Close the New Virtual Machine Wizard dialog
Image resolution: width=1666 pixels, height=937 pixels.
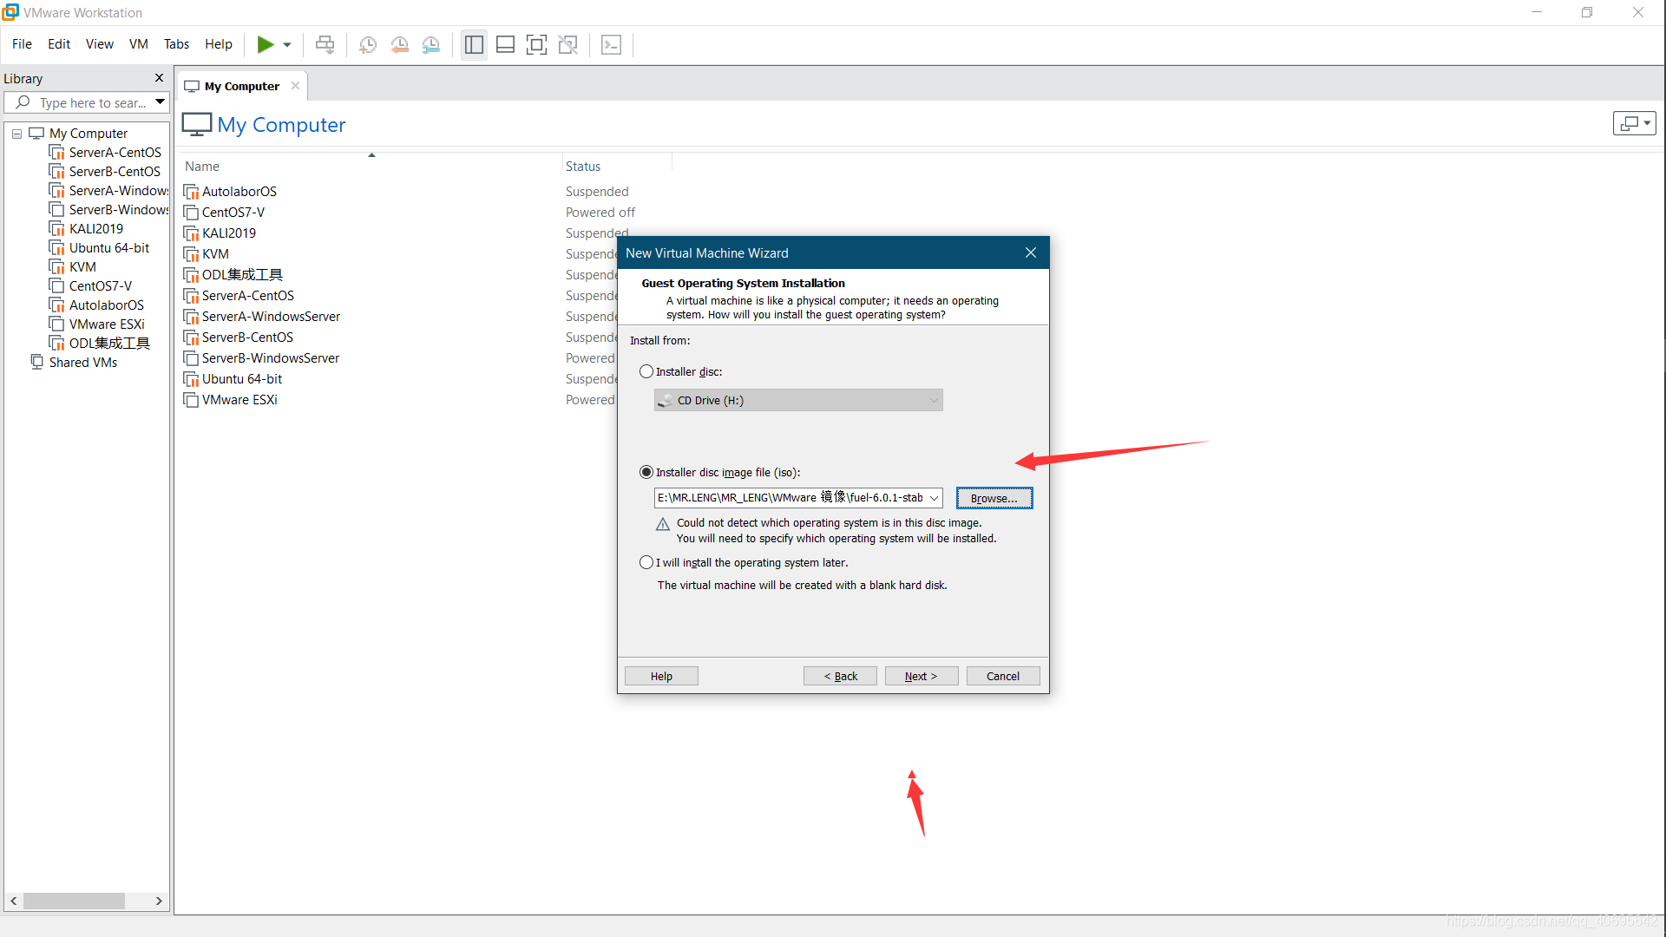pos(1031,252)
